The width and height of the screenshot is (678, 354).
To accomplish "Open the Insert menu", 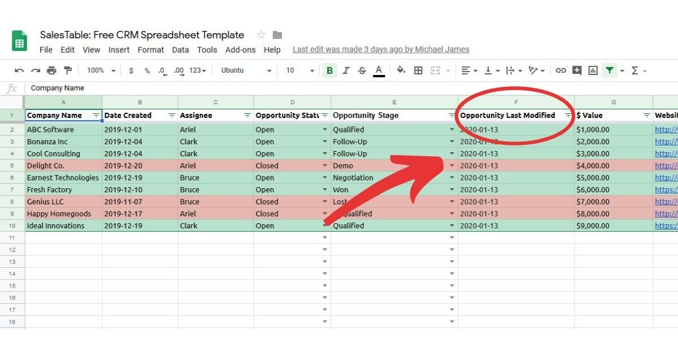I will [x=119, y=50].
